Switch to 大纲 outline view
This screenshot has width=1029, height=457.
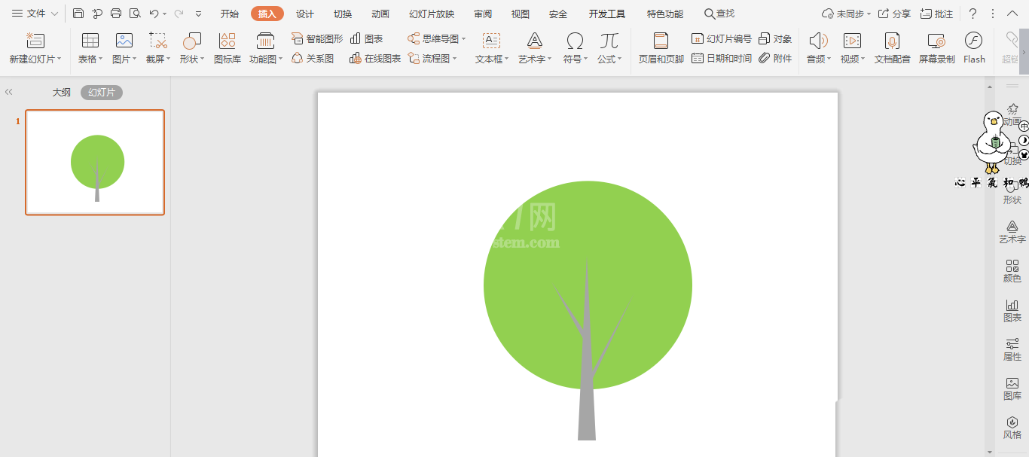[61, 92]
